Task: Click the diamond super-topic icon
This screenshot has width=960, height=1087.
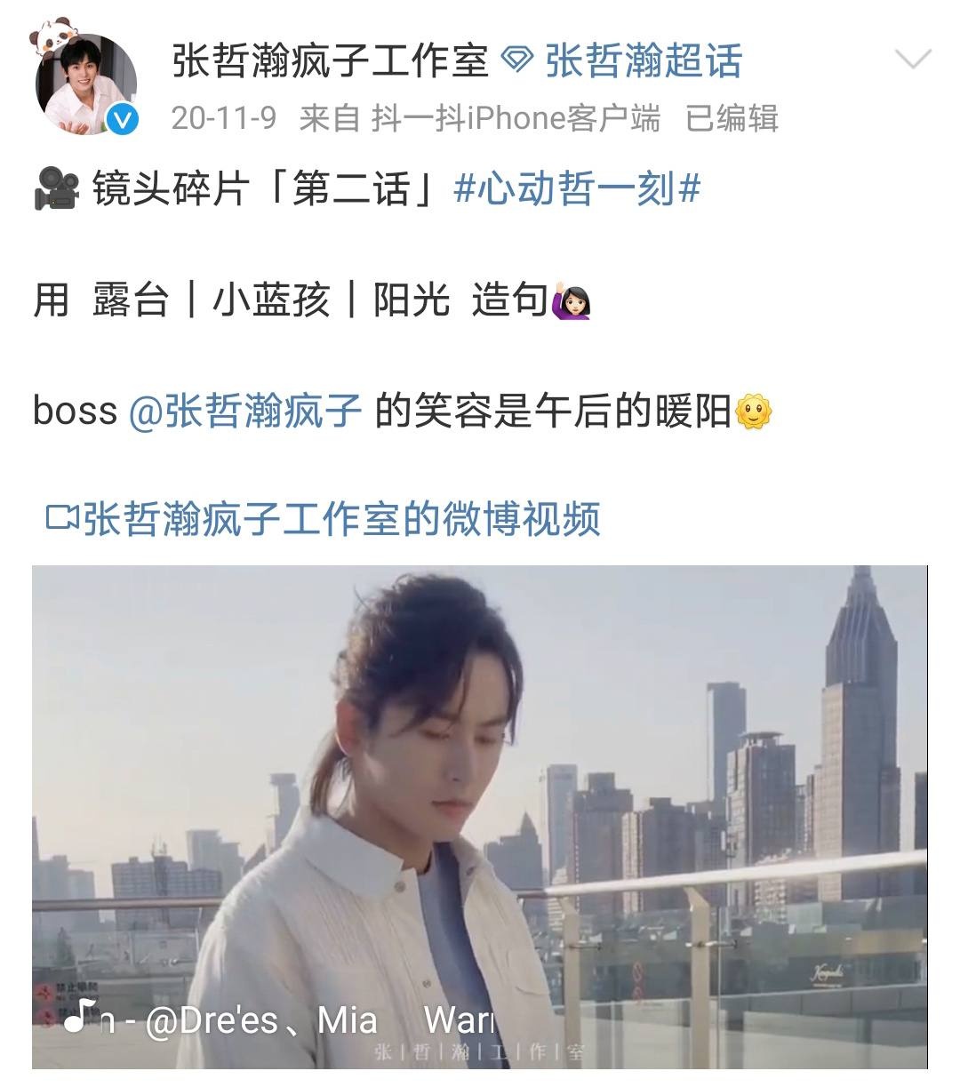Action: [517, 61]
